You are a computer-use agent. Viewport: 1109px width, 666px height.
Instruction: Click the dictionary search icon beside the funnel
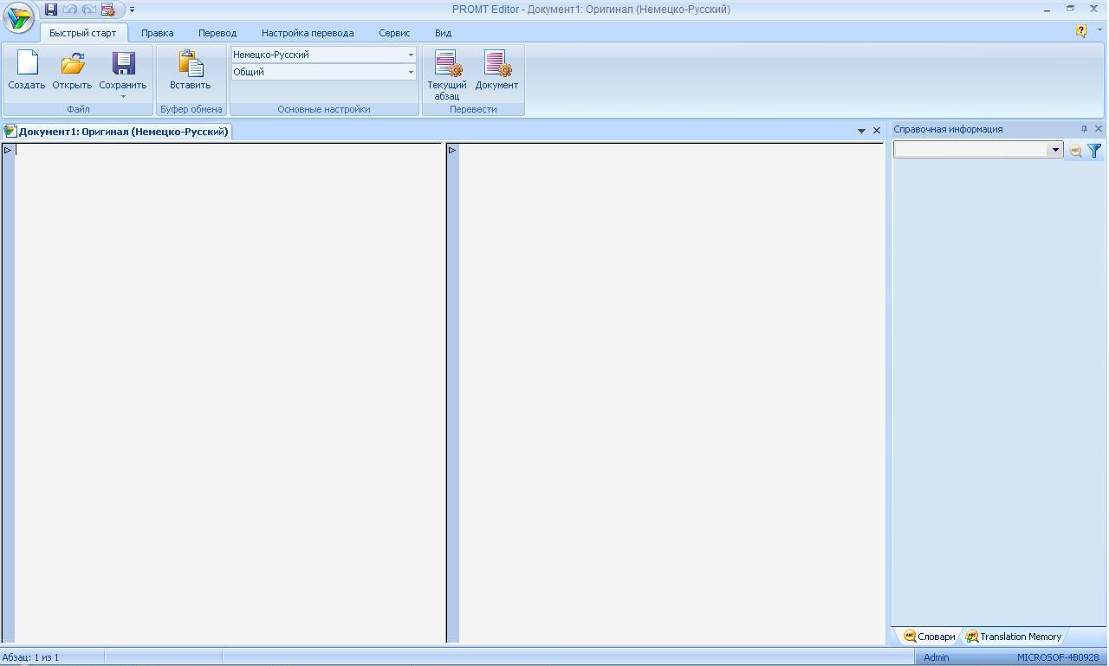[1076, 151]
